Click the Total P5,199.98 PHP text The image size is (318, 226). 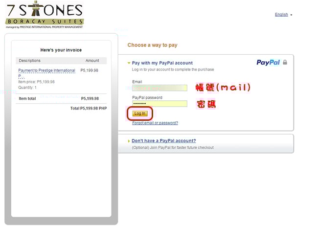tap(89, 108)
